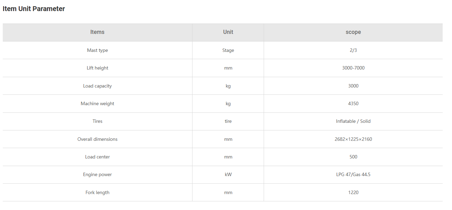
Task: Click the 3000-7000 lift height value
Action: pyautogui.click(x=353, y=68)
